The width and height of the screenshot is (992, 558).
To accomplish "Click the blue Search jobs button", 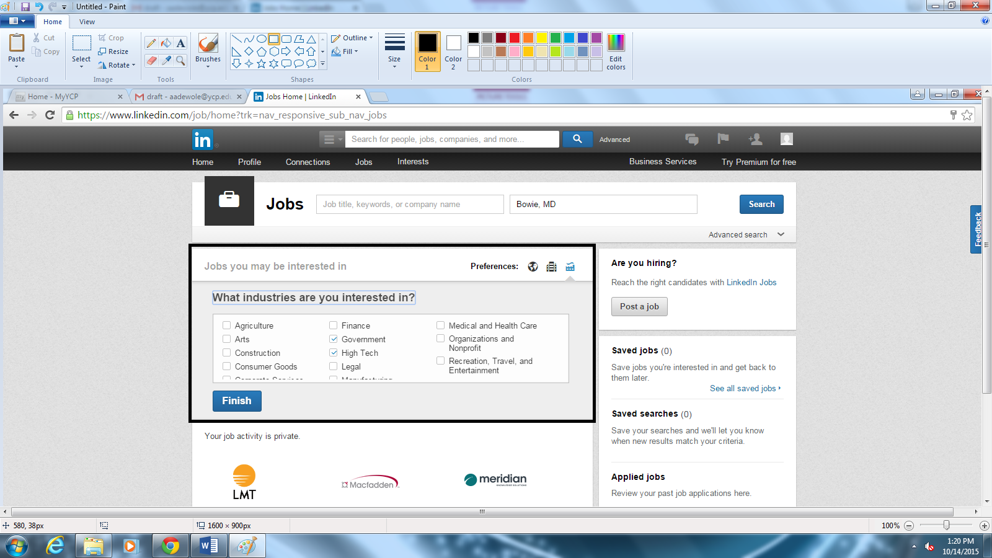I will tap(761, 205).
